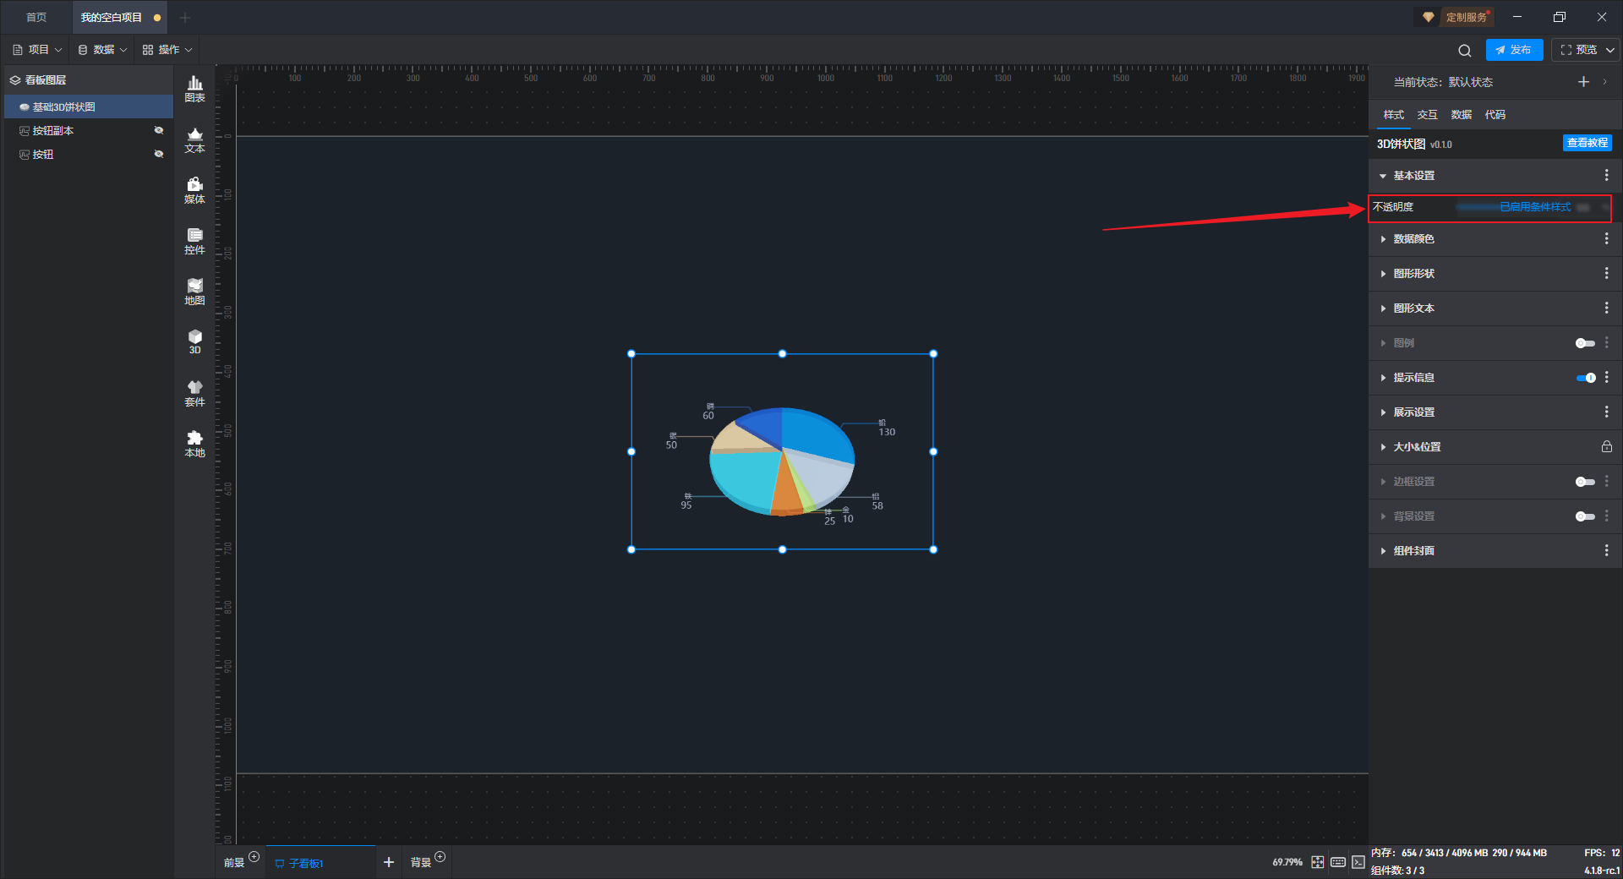Click the search magnifier icon
1623x879 pixels.
click(1465, 50)
